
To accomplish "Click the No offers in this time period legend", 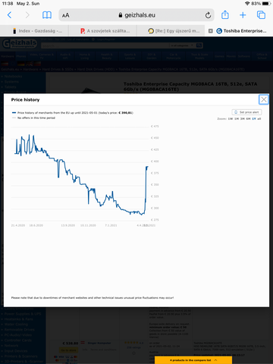I will click(33, 118).
